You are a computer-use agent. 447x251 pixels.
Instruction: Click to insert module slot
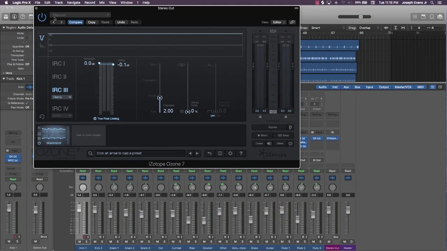(88, 135)
